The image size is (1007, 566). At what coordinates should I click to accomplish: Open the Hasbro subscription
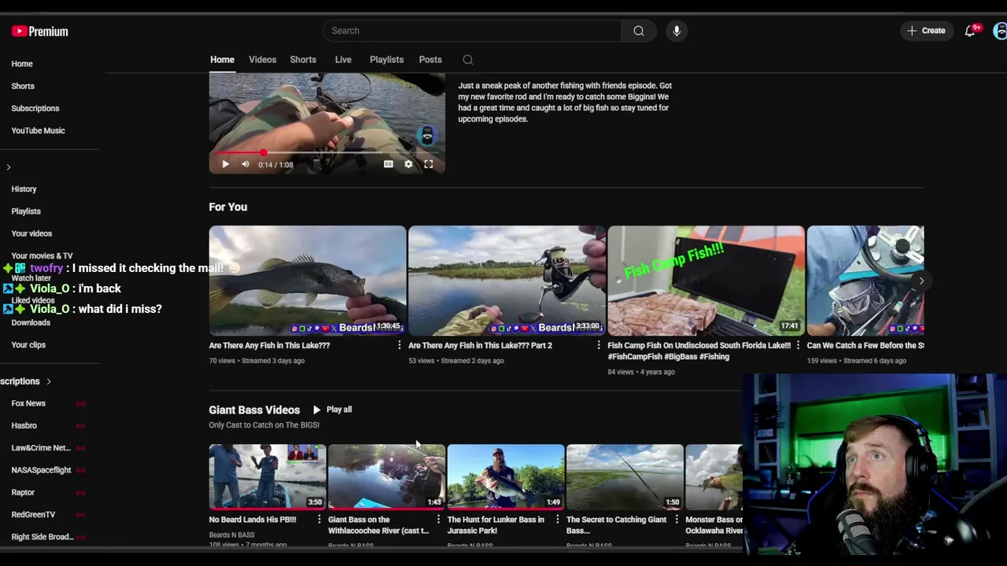coord(24,425)
